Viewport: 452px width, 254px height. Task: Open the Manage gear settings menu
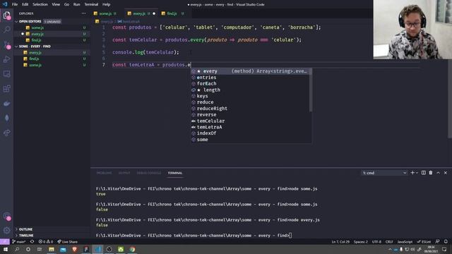(x=6, y=230)
